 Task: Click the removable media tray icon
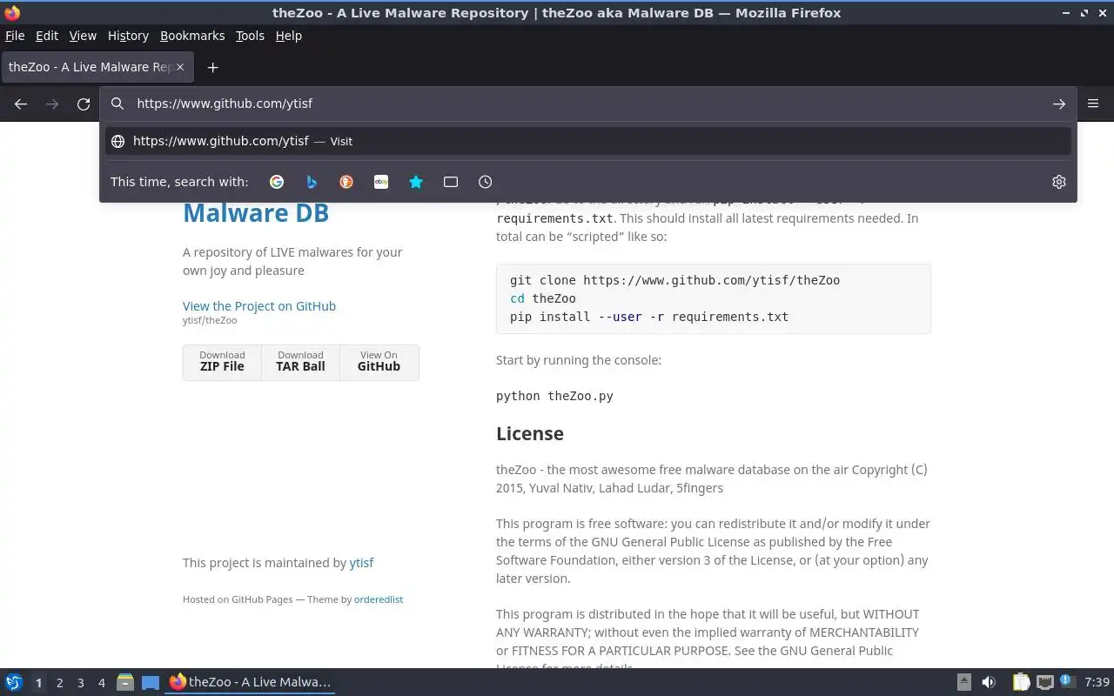pyautogui.click(x=964, y=682)
